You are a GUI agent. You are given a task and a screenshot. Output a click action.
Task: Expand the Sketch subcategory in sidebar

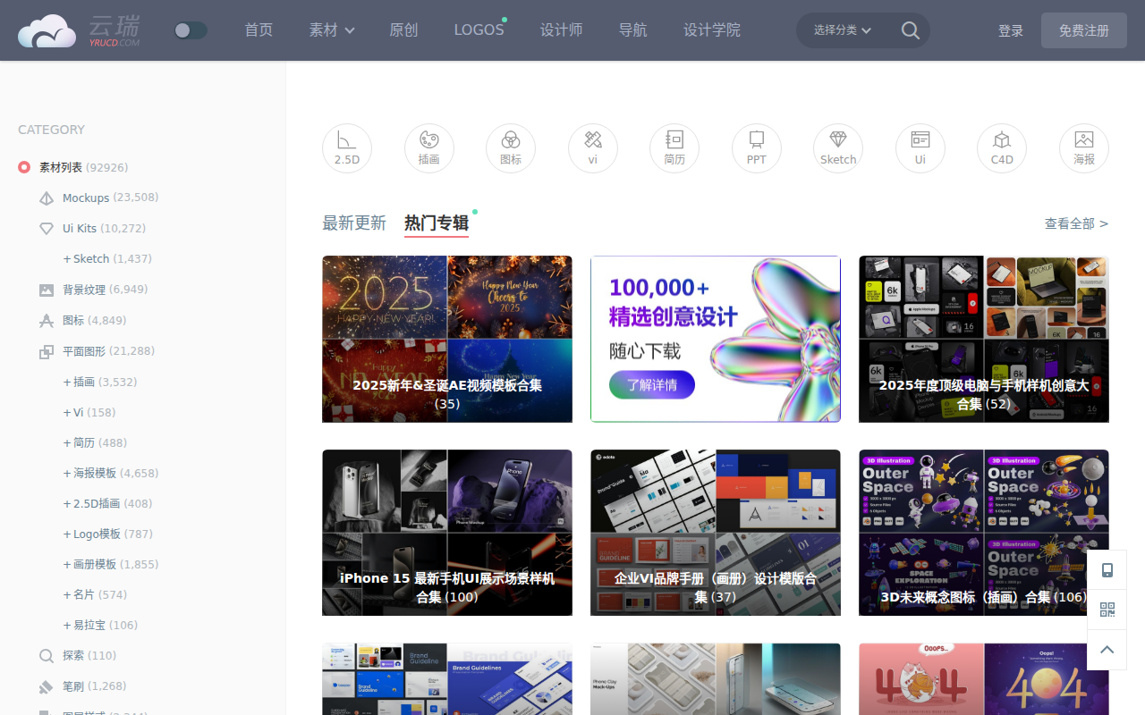tap(107, 259)
